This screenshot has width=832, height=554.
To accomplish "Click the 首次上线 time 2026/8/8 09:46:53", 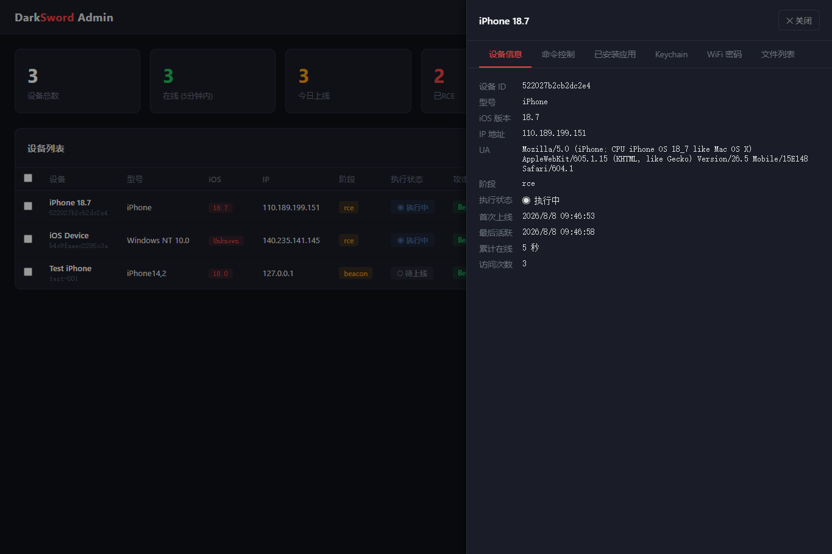I will point(558,216).
